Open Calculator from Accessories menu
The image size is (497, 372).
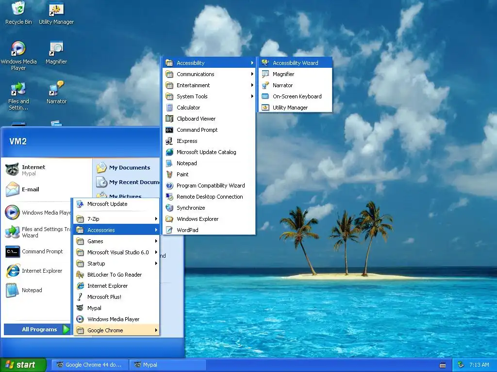(x=209, y=108)
